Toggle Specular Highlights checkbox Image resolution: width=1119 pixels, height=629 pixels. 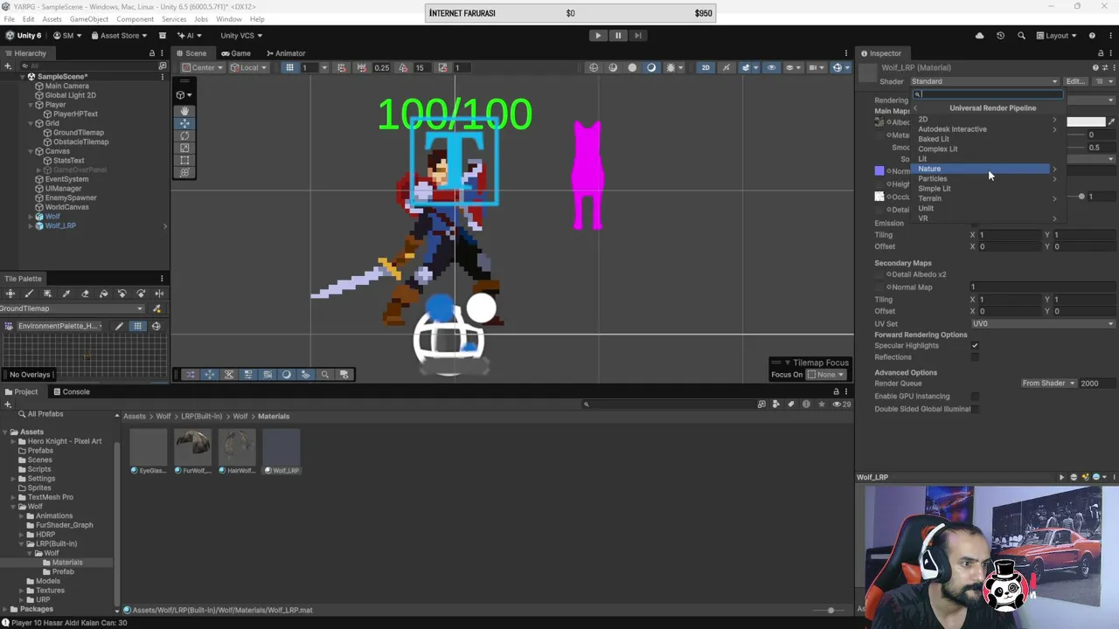tap(975, 346)
